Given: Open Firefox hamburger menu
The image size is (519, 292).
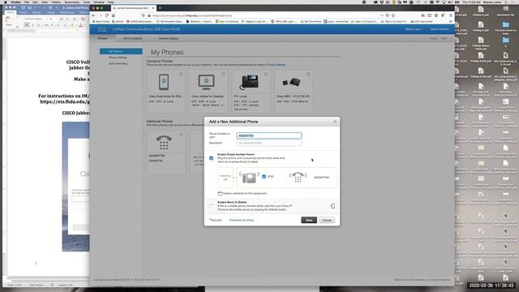Looking at the screenshot, I should click(x=451, y=15).
